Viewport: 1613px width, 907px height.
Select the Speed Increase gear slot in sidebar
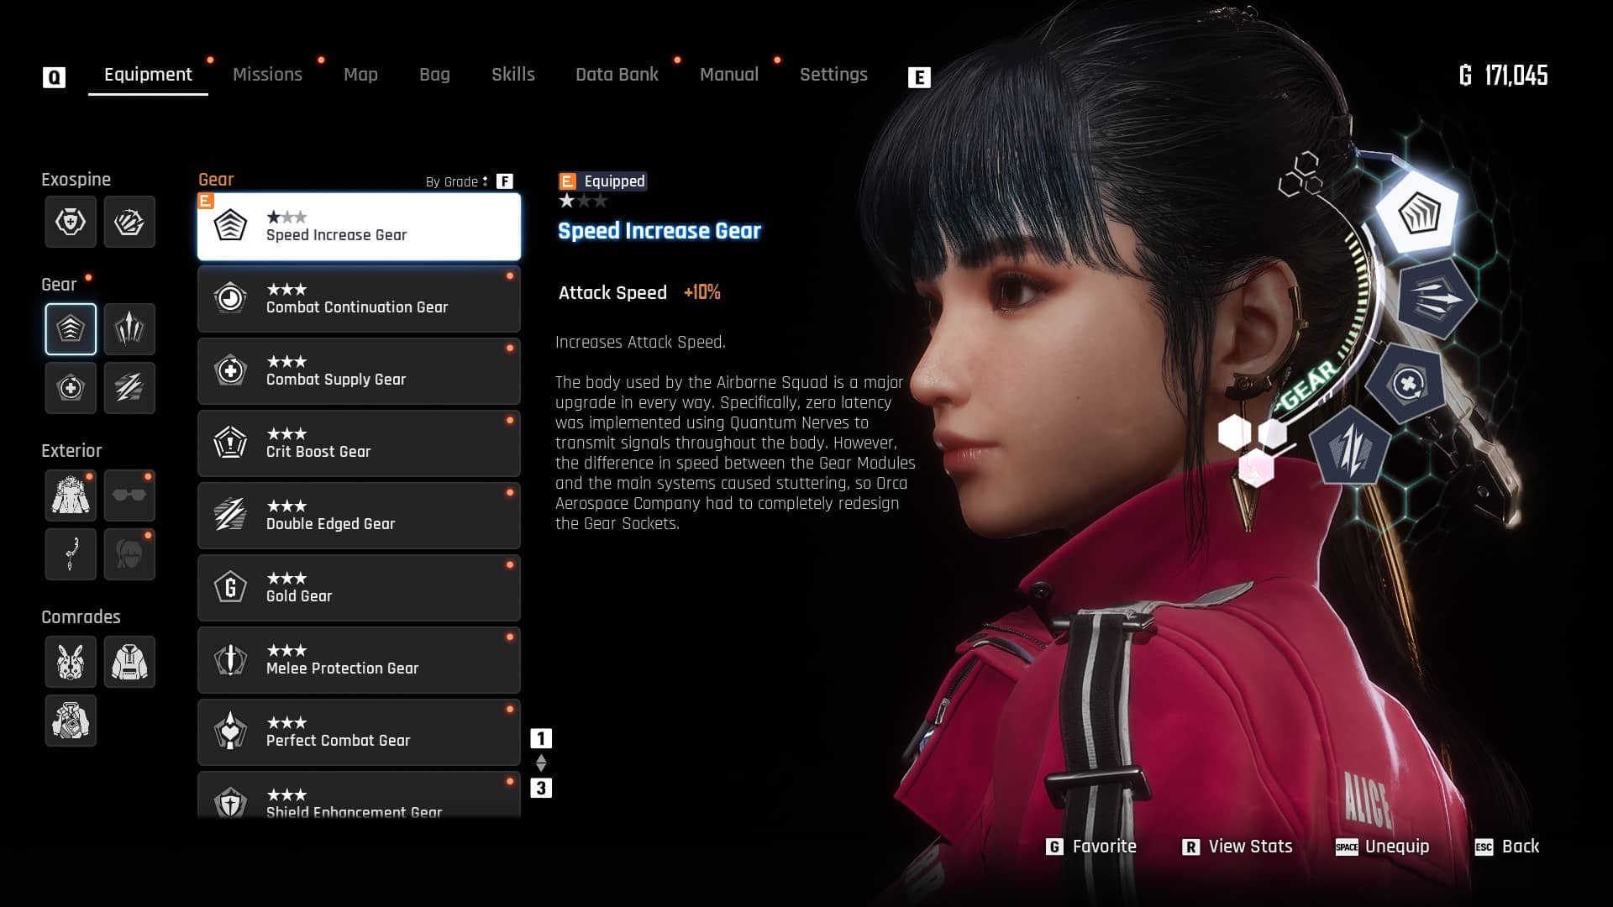coord(71,329)
